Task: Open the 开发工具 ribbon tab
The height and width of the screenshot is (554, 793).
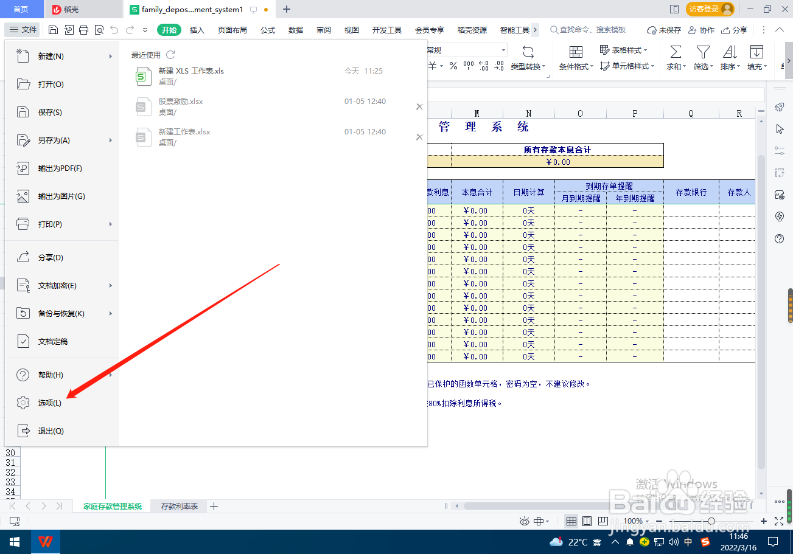Action: [387, 30]
